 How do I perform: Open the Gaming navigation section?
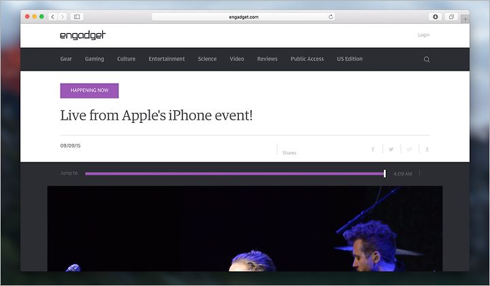[95, 59]
